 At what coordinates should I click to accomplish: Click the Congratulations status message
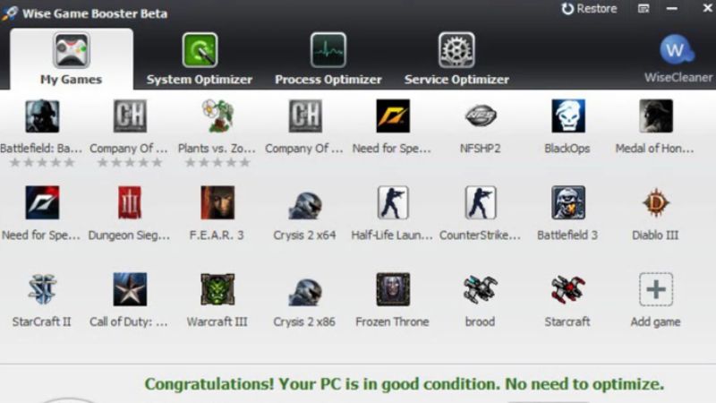click(405, 384)
